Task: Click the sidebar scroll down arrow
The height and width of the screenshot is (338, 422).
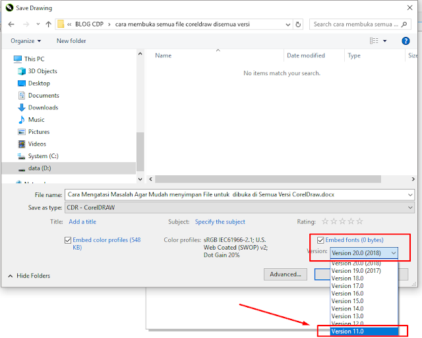Action: [140, 179]
